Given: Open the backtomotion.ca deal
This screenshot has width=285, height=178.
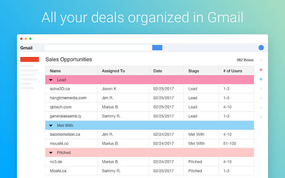Looking at the screenshot, I should [65, 134].
